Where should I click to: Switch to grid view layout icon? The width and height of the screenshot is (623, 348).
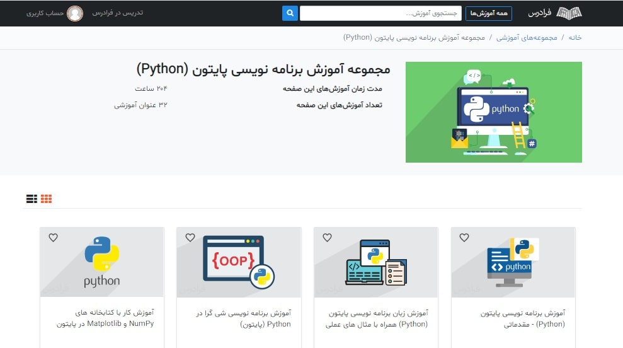point(46,199)
